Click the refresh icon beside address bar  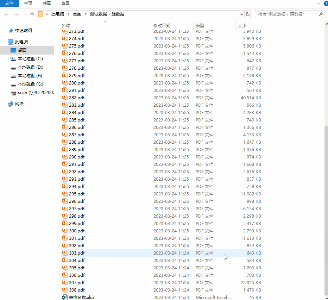coord(248,14)
